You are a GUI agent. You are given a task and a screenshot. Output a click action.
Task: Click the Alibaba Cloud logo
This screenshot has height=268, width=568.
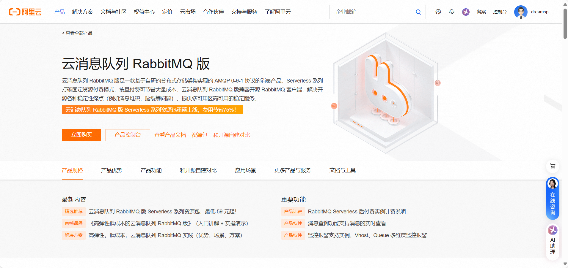(25, 12)
